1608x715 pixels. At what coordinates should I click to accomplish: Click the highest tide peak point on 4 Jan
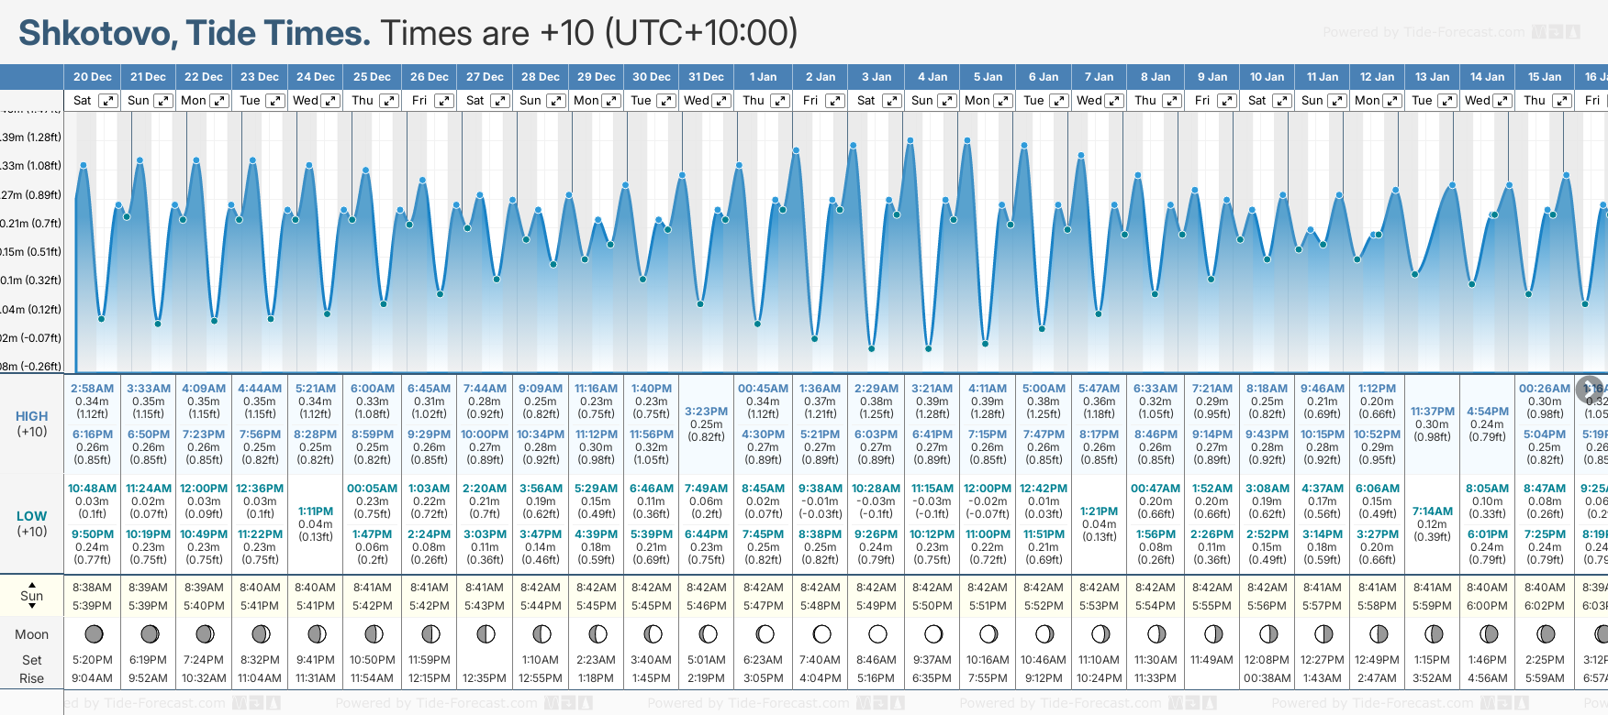pyautogui.click(x=910, y=140)
